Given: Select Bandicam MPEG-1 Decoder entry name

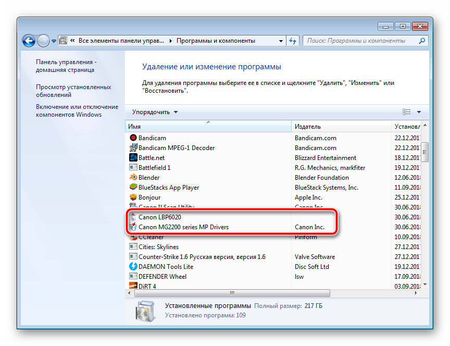Looking at the screenshot, I should 177,148.
